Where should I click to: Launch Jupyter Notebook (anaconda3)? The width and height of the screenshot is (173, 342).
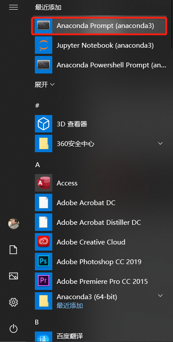click(x=105, y=45)
